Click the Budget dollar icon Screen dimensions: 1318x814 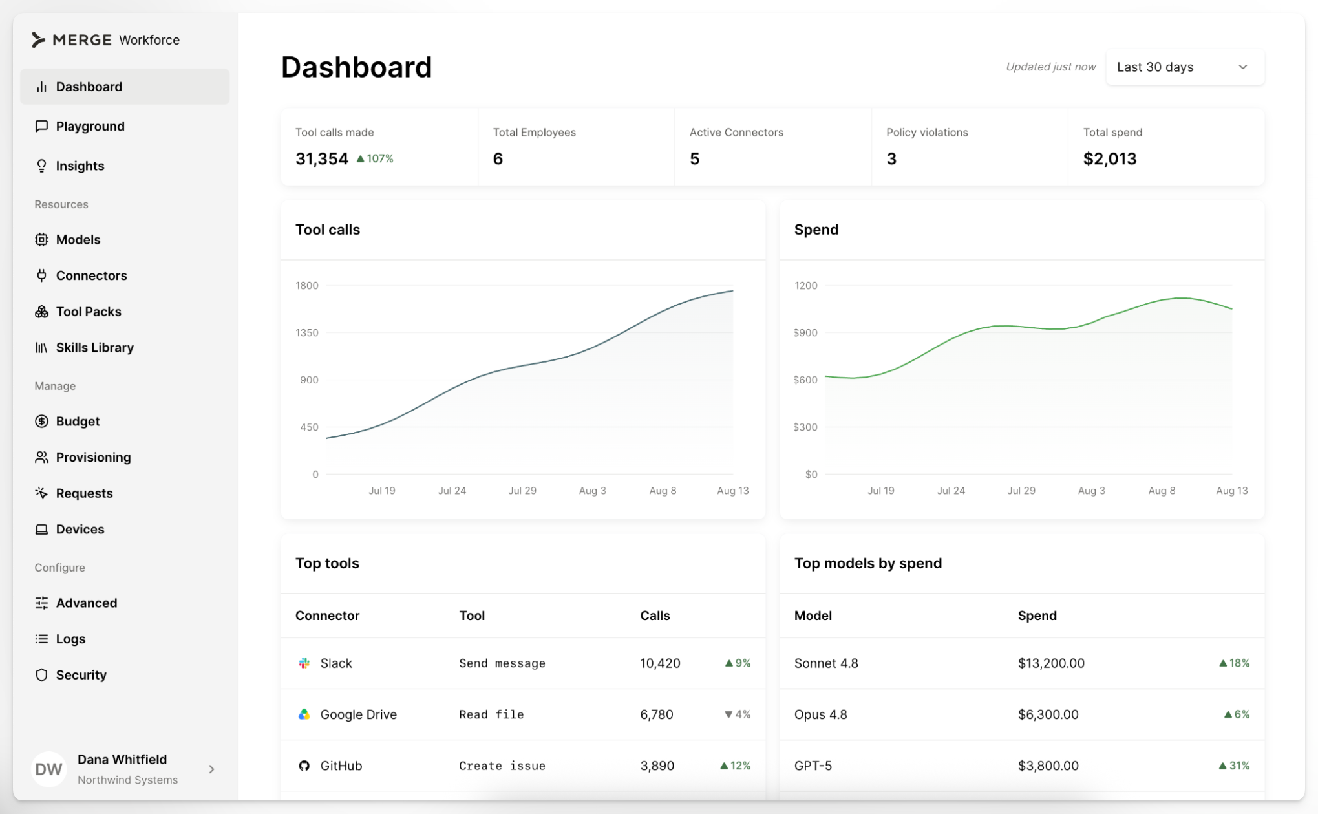(41, 422)
